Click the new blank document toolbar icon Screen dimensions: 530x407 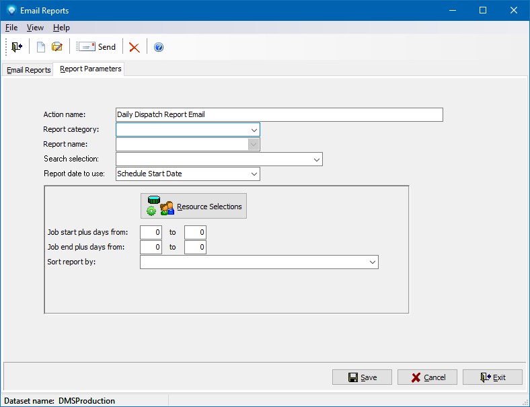coord(41,47)
